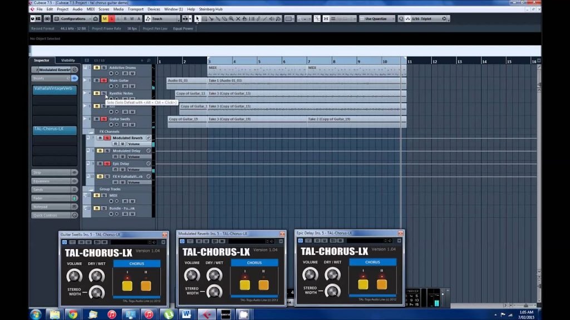
Task: Click bar 5 on the timeline ruler
Action: (259, 61)
